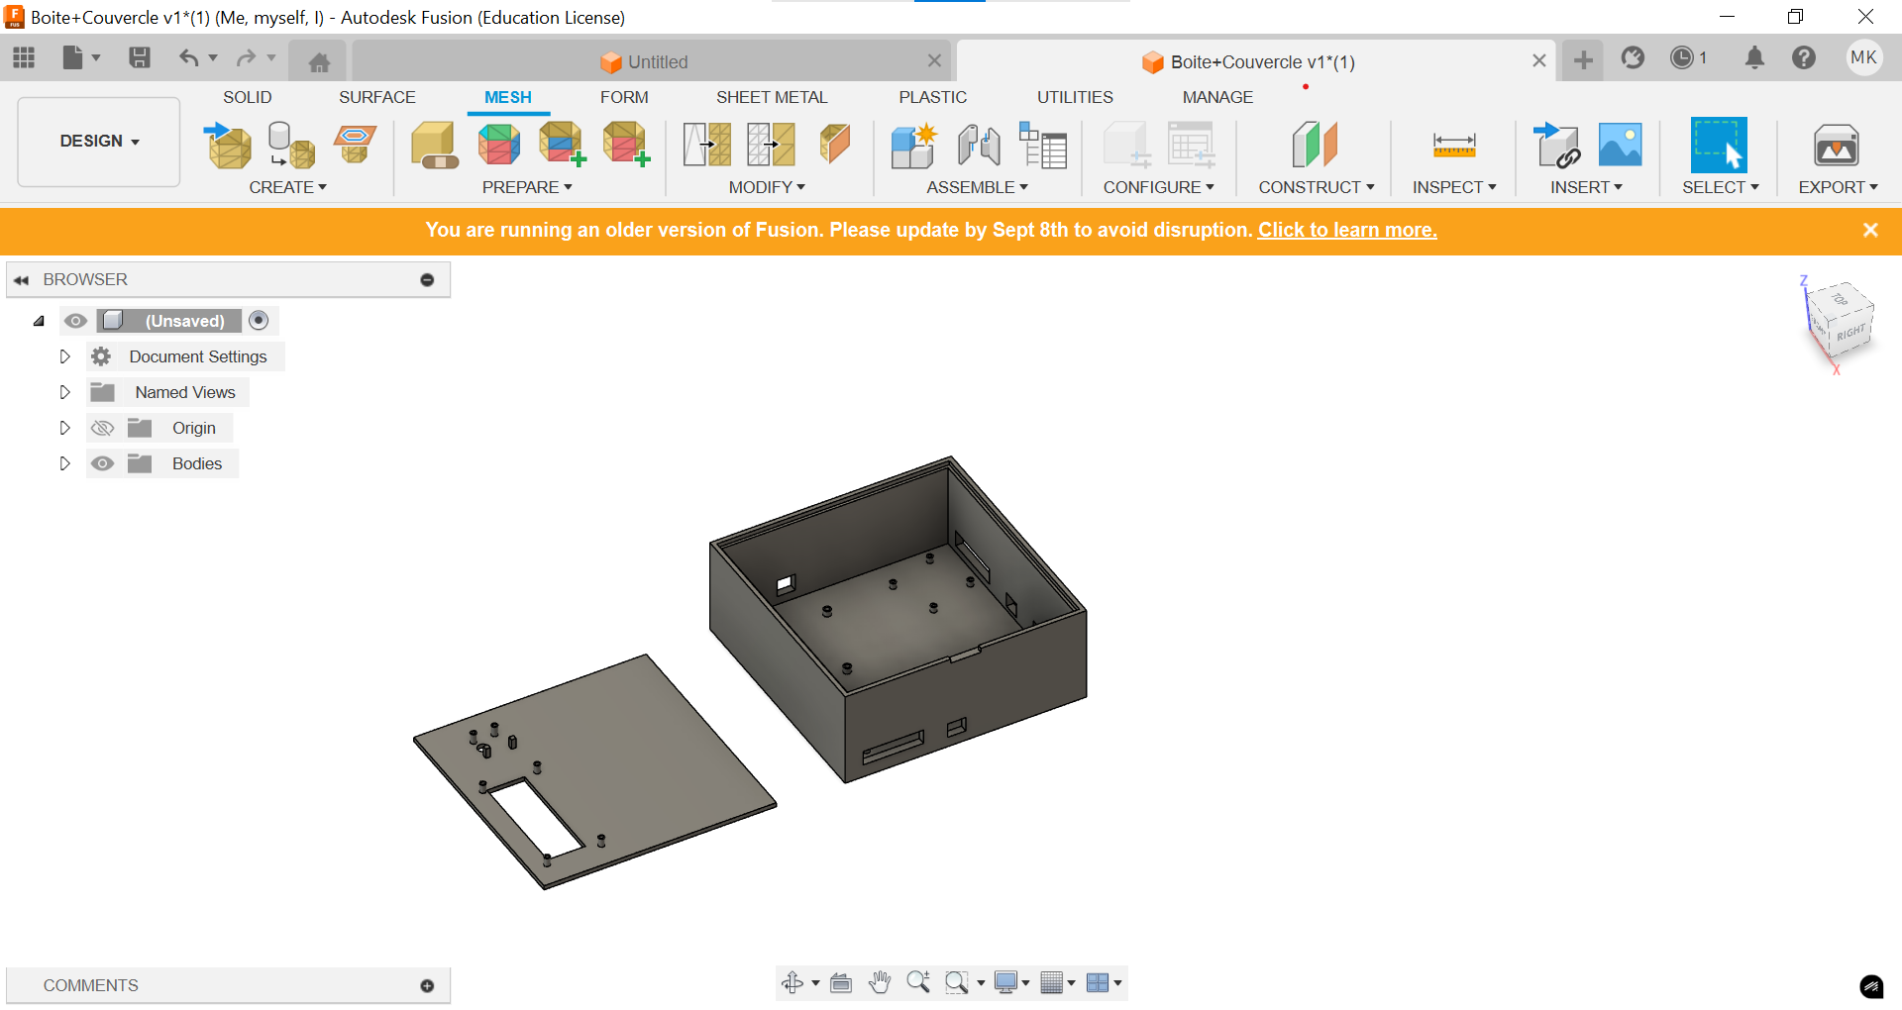Click Tessellate tool in Create group
This screenshot has width=1902, height=1010.
coord(291,145)
